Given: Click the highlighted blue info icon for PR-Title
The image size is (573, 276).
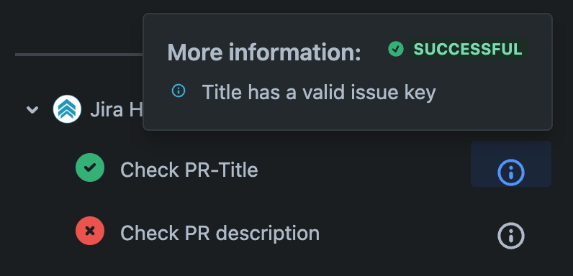Looking at the screenshot, I should point(511,172).
